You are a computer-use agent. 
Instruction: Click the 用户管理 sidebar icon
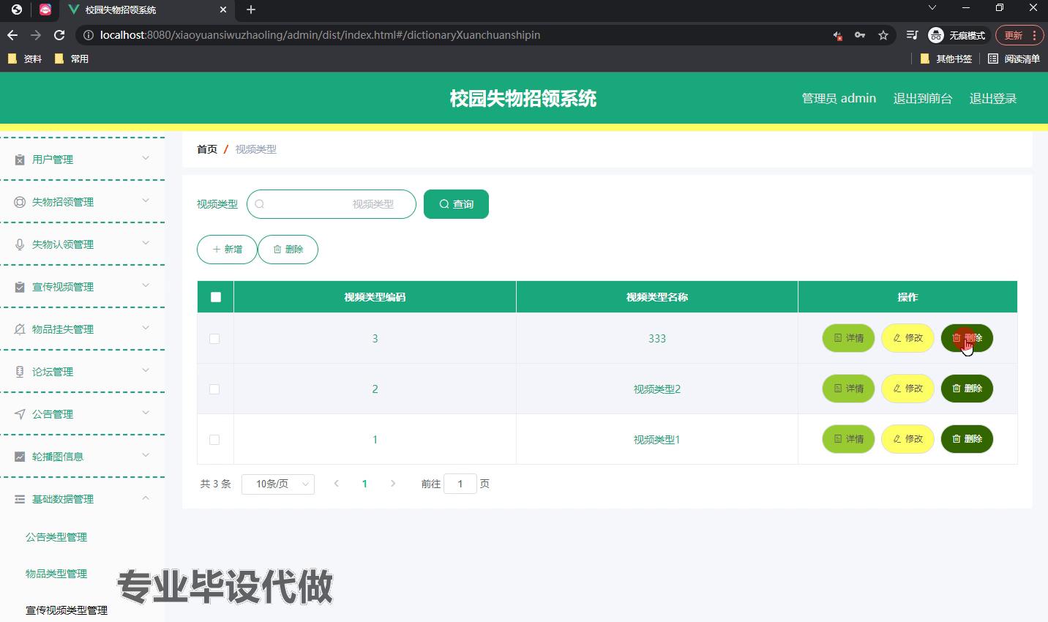pos(20,160)
